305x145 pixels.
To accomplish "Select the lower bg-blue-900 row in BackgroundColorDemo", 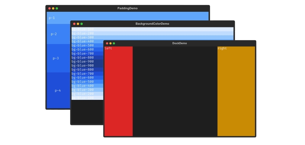I will click(x=87, y=65).
